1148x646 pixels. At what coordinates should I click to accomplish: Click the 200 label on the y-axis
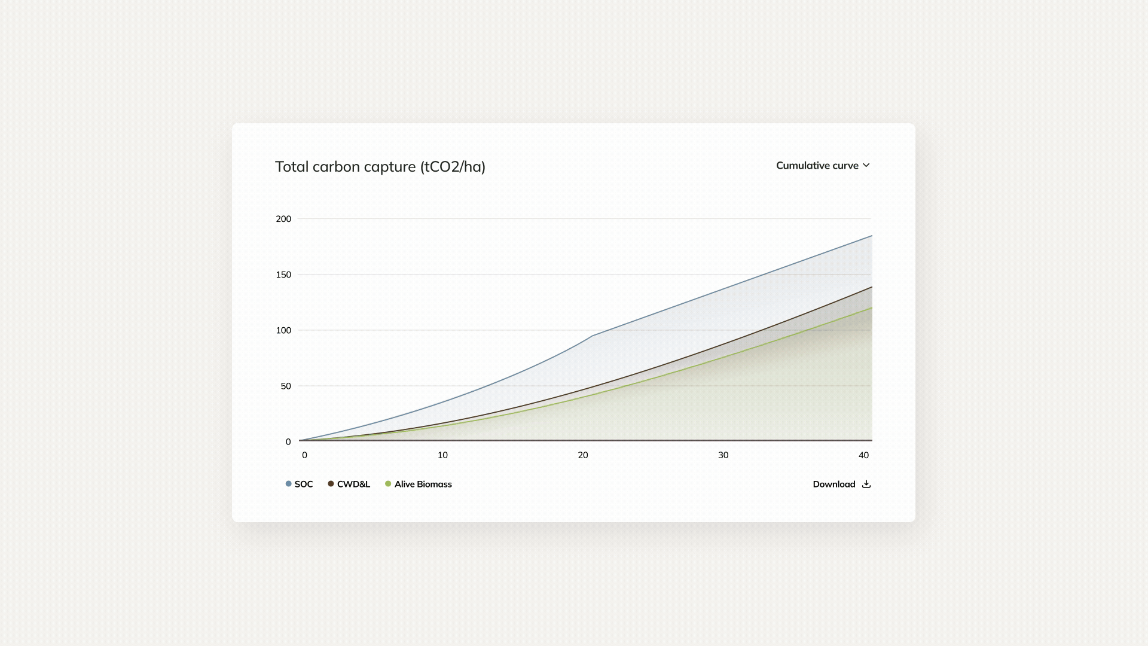click(x=283, y=219)
